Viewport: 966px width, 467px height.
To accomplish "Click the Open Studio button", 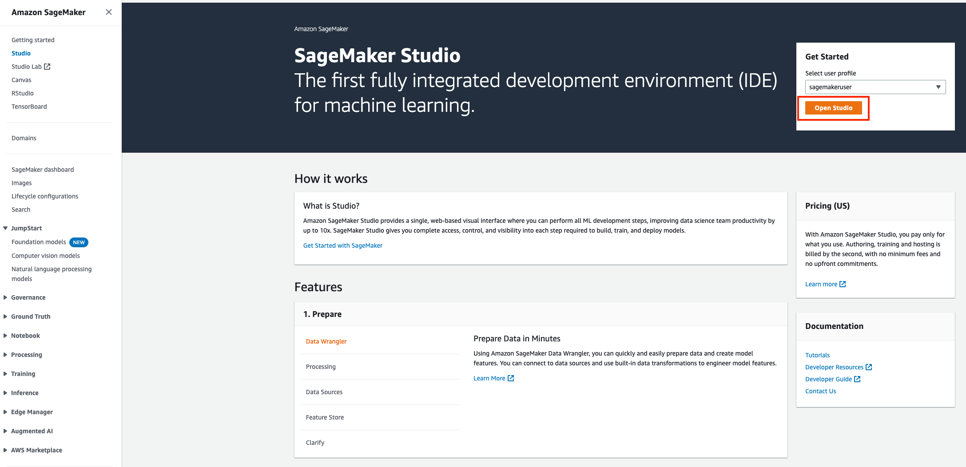I will point(833,108).
